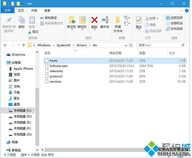The height and width of the screenshot is (158, 192).
Task: Go up one folder level
Action: [24, 46]
